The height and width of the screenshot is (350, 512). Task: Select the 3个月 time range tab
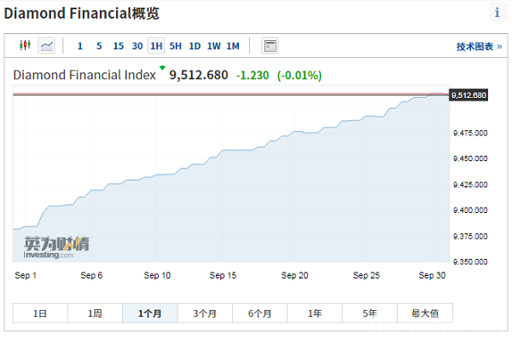pyautogui.click(x=205, y=313)
